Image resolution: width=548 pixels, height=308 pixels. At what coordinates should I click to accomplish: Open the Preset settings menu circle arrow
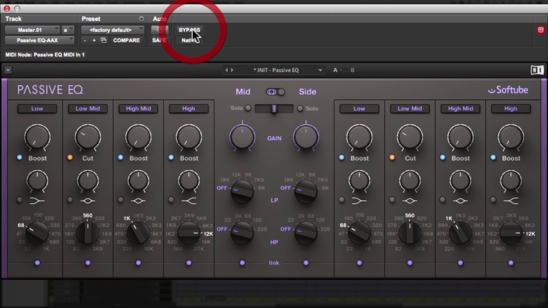[141, 19]
